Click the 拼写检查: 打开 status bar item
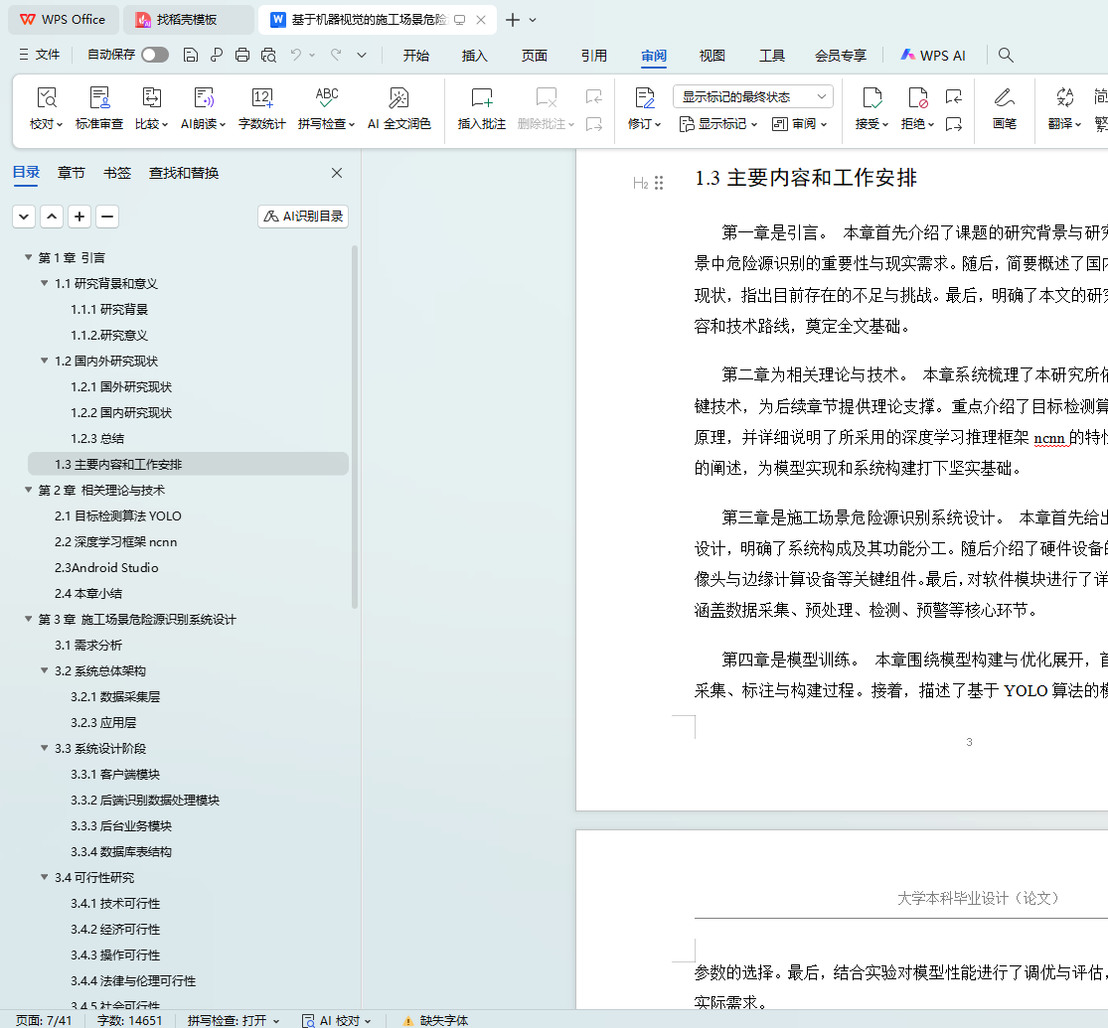 [x=233, y=1020]
